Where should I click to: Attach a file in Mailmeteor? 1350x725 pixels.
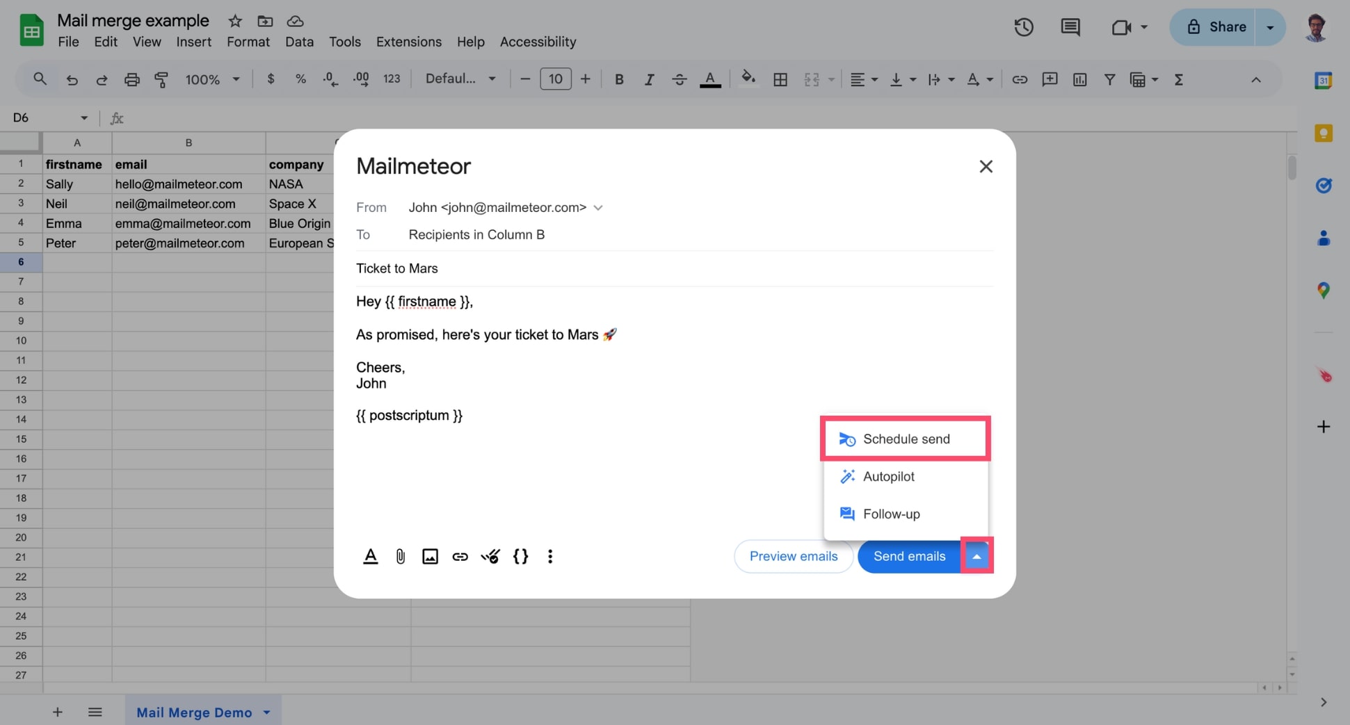pos(401,556)
